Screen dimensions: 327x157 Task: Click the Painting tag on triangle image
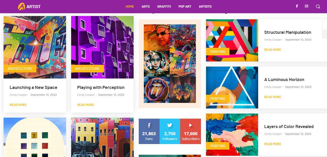[x=218, y=99]
